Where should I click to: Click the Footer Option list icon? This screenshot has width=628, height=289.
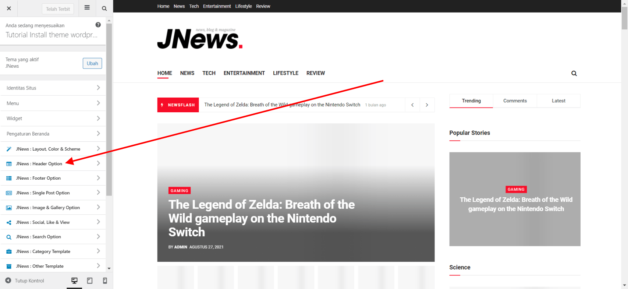[x=9, y=178]
